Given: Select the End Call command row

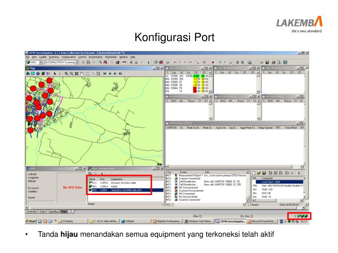Looking at the screenshot, I should pos(278,193).
